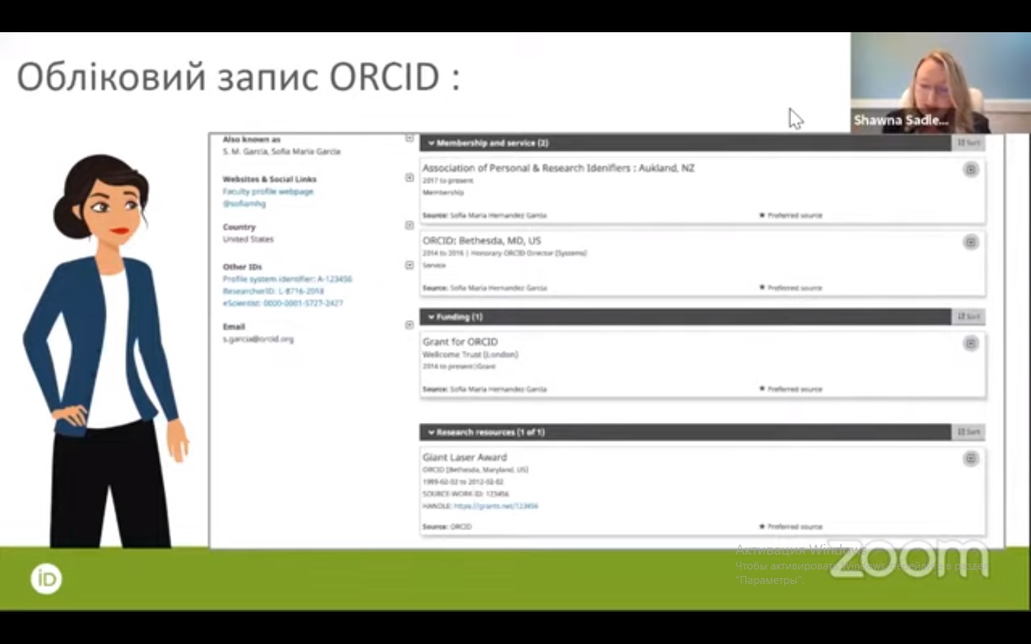
Task: Click S. M. Garcia, Sofia Maria Garcia text
Action: 281,152
